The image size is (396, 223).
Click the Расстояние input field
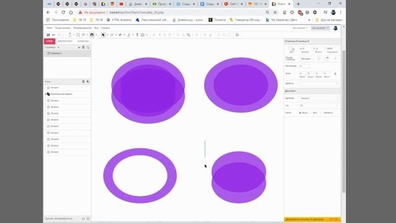tap(304, 66)
